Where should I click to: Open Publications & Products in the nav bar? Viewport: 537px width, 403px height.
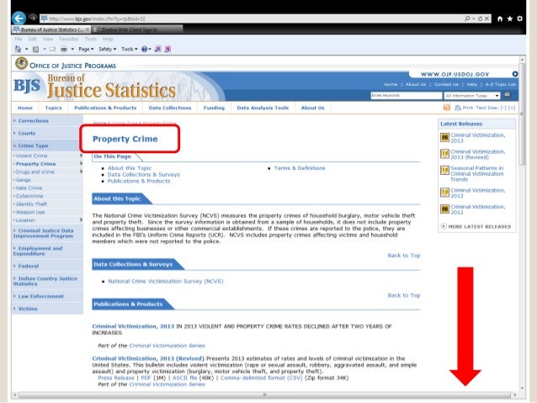tap(105, 108)
